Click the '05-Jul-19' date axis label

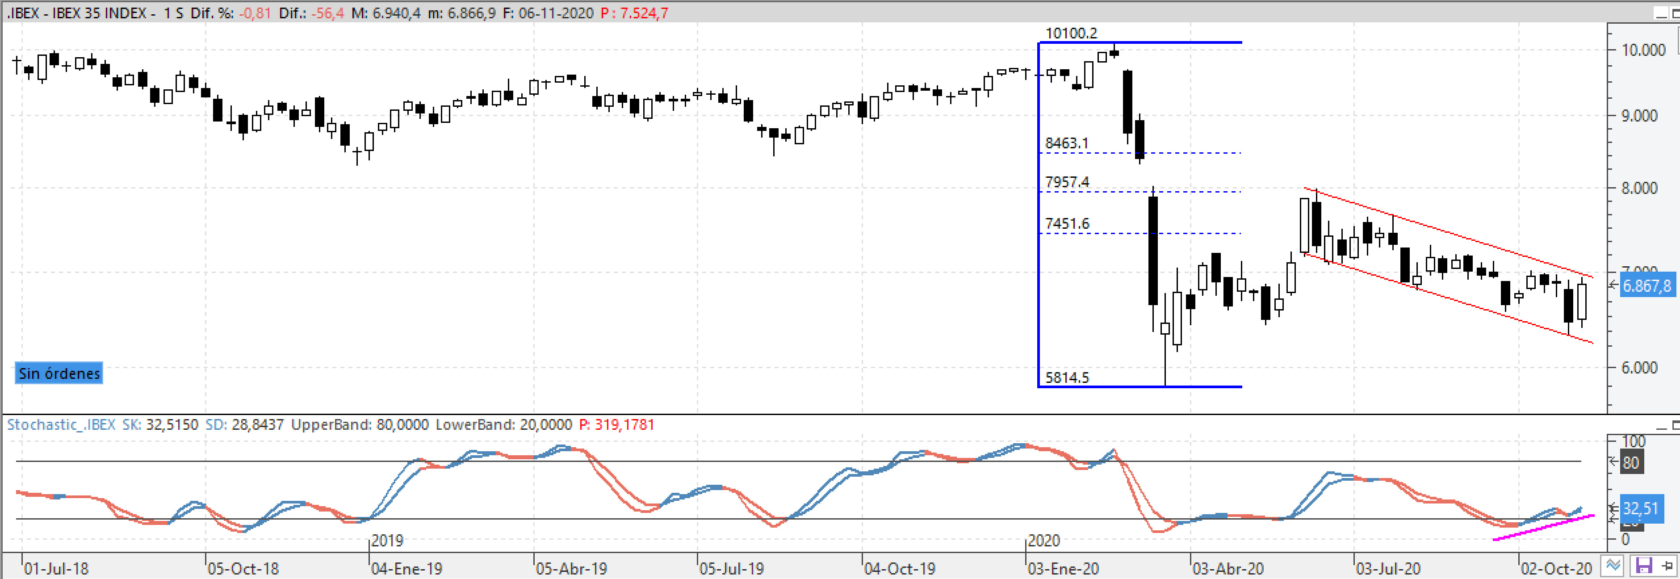[x=731, y=569]
